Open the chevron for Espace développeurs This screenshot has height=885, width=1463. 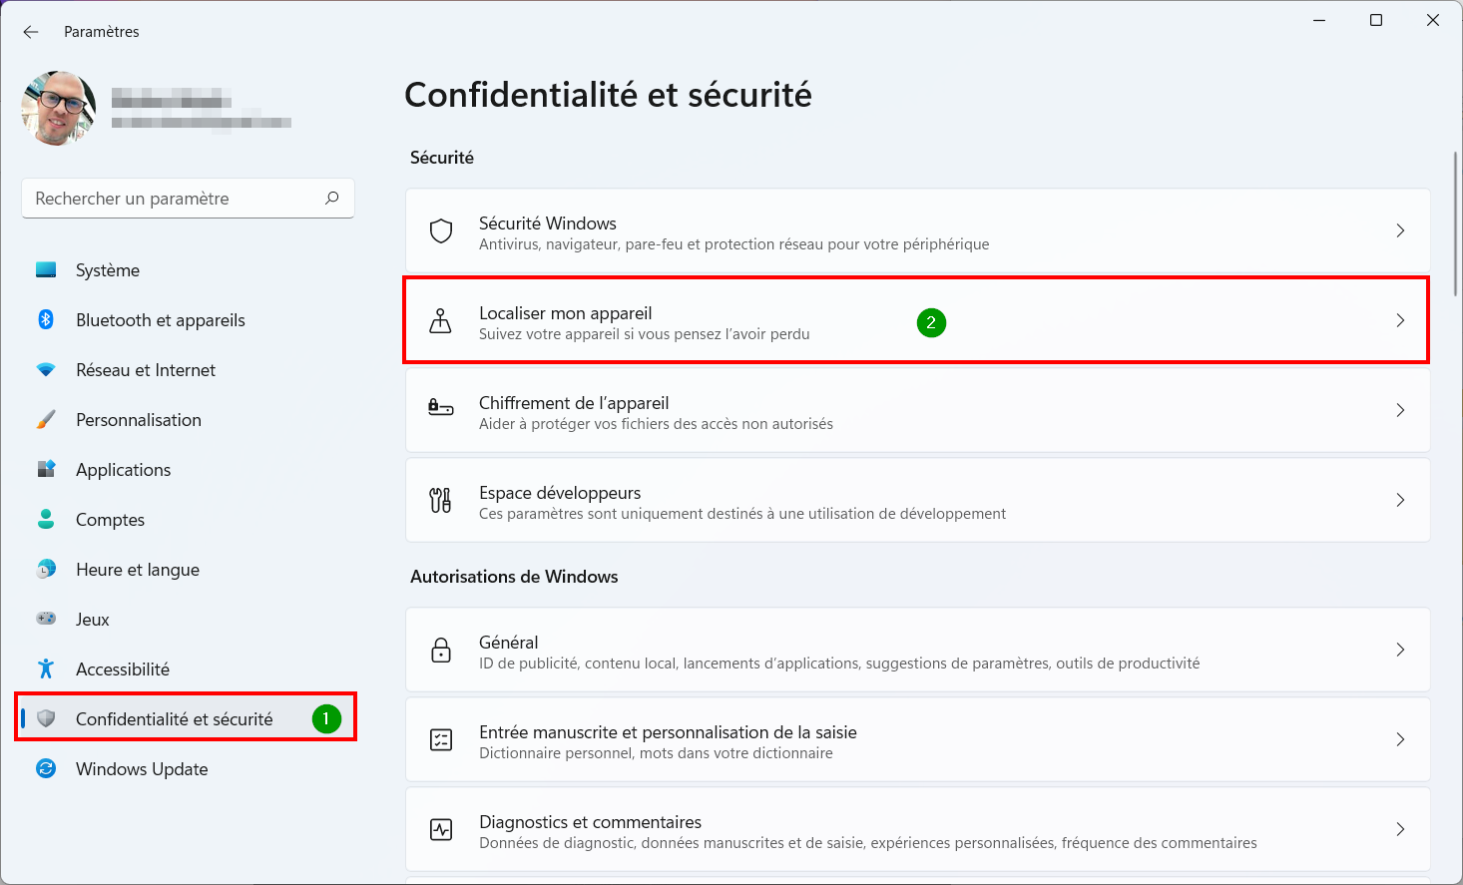click(x=1400, y=500)
